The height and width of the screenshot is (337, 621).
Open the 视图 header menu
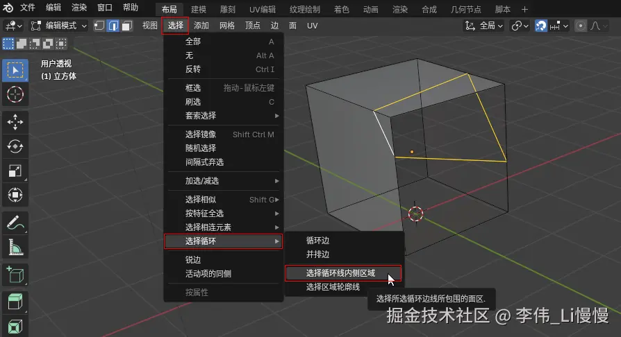click(x=150, y=26)
